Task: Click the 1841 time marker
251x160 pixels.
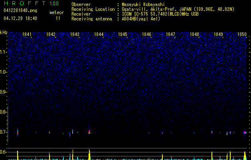Action: [x=27, y=34]
